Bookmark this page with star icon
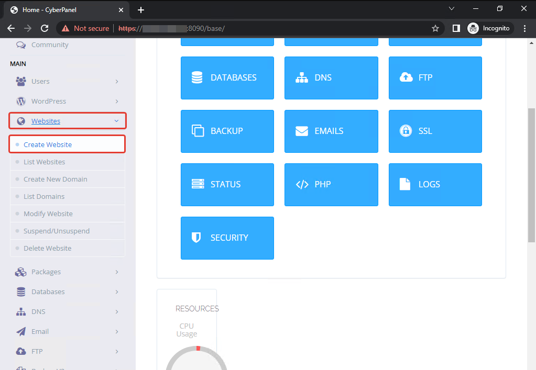This screenshot has height=370, width=536. click(x=435, y=28)
